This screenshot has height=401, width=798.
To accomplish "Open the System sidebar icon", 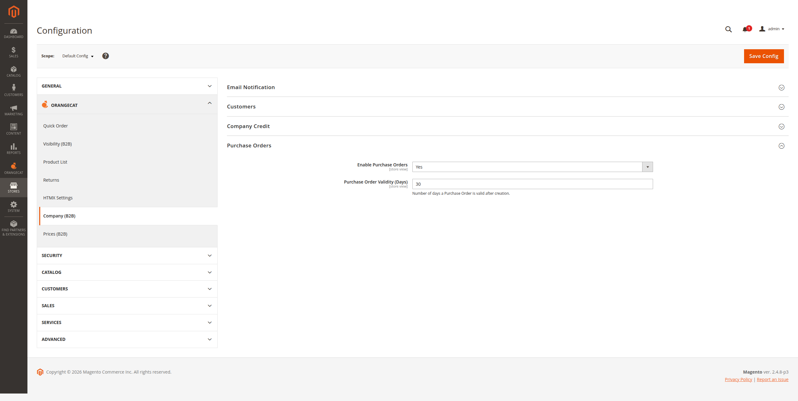I will coord(13,206).
